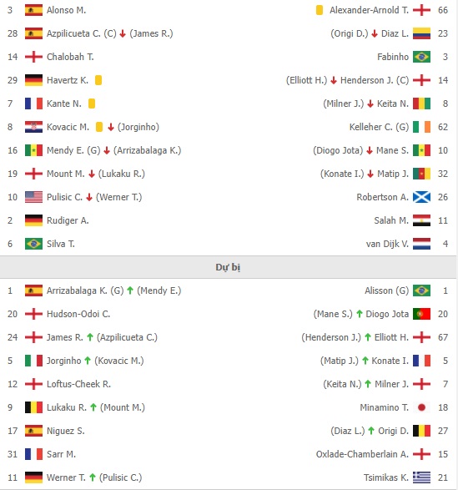Click the yellow card next to Kante N.
This screenshot has width=458, height=490.
pos(92,104)
